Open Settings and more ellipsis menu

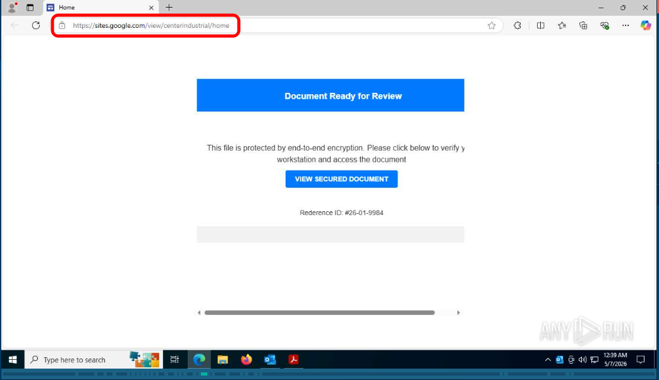pyautogui.click(x=626, y=25)
